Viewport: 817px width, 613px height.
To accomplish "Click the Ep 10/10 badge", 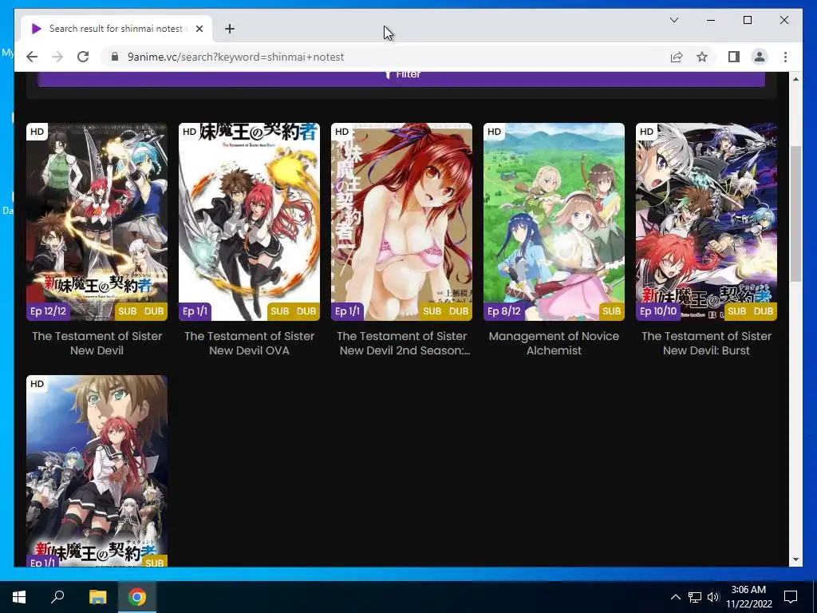I will [657, 311].
